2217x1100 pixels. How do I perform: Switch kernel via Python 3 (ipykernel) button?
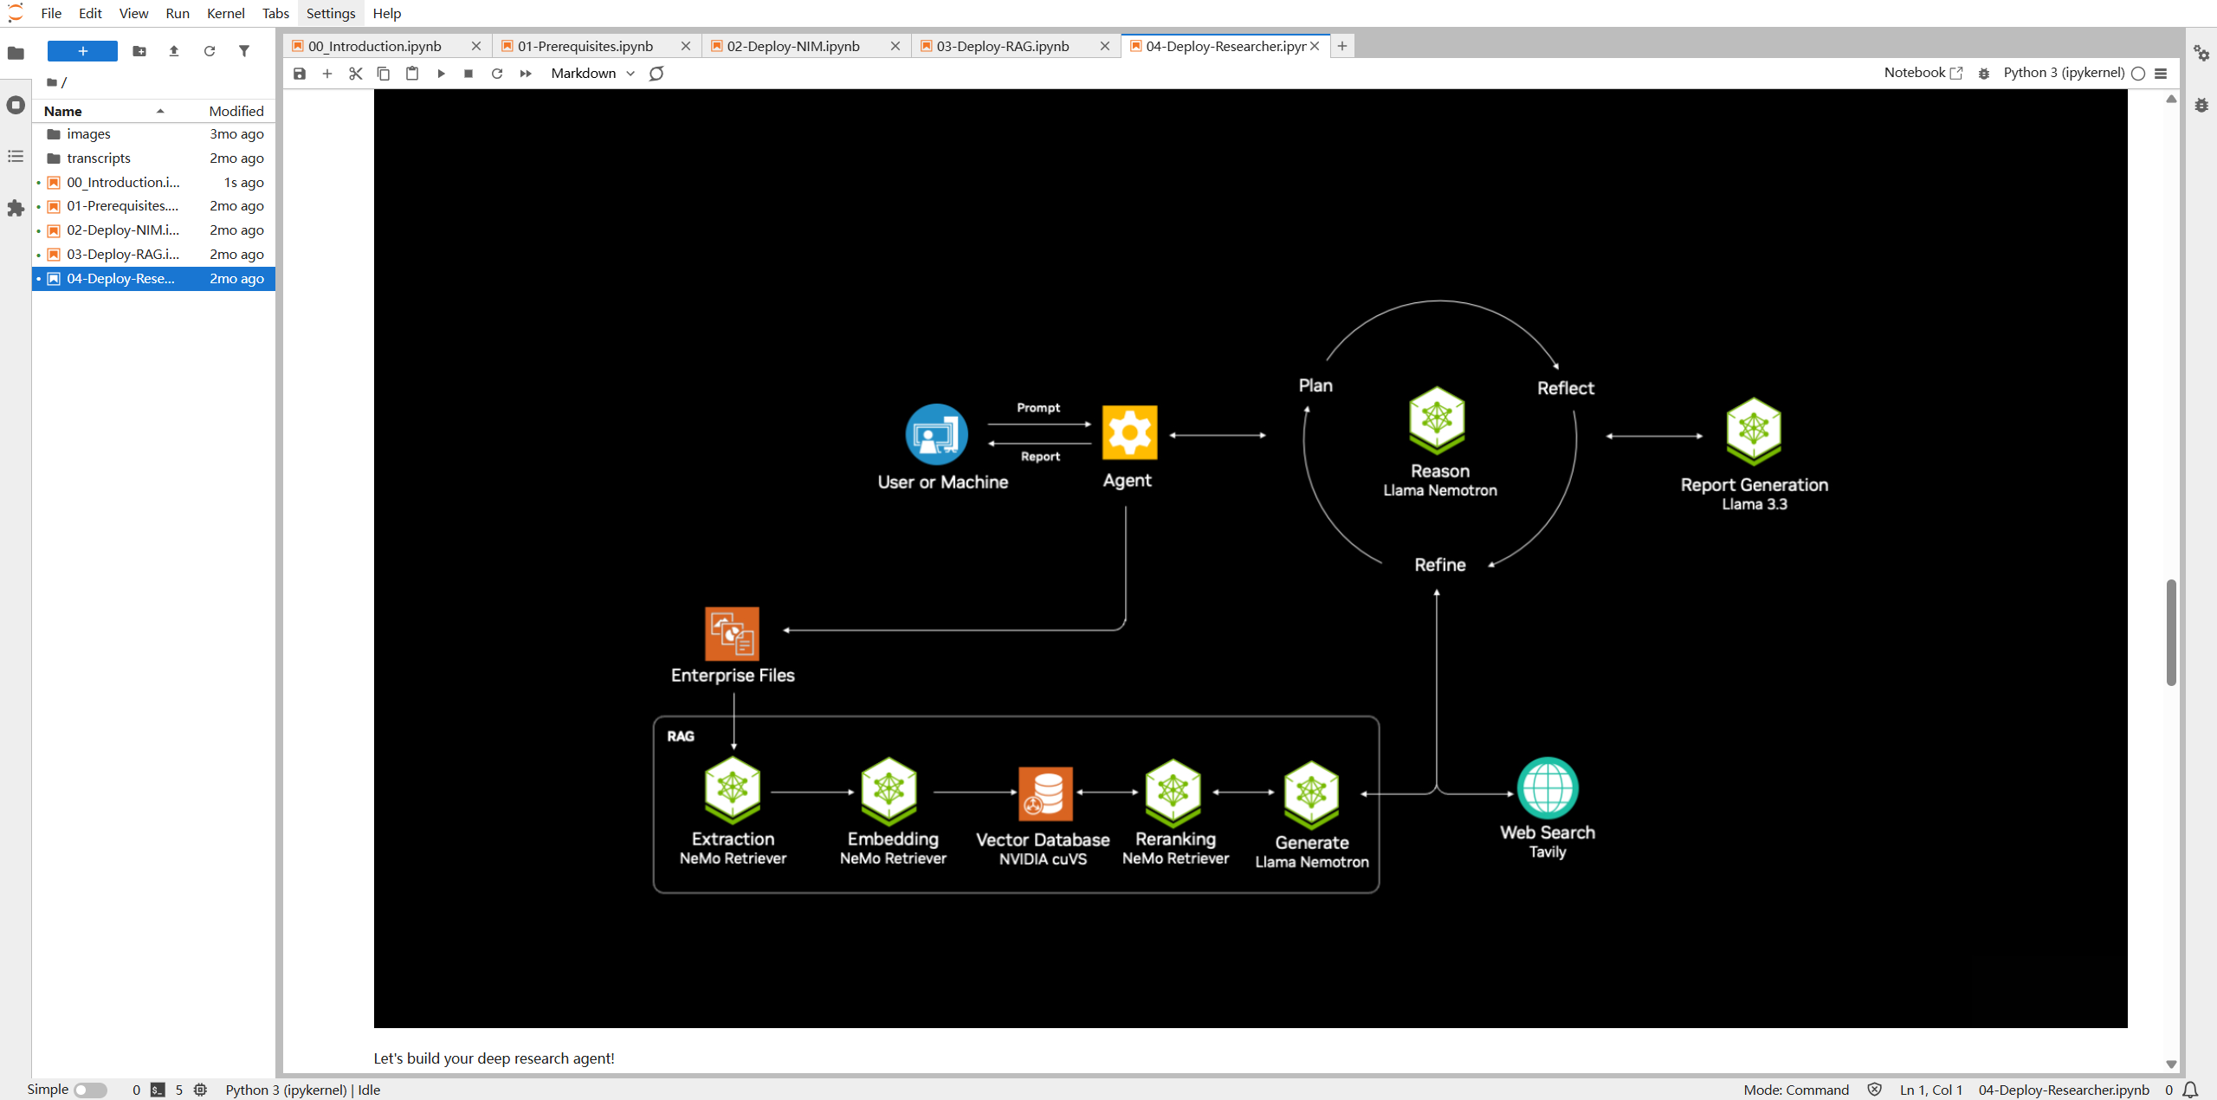point(2064,73)
